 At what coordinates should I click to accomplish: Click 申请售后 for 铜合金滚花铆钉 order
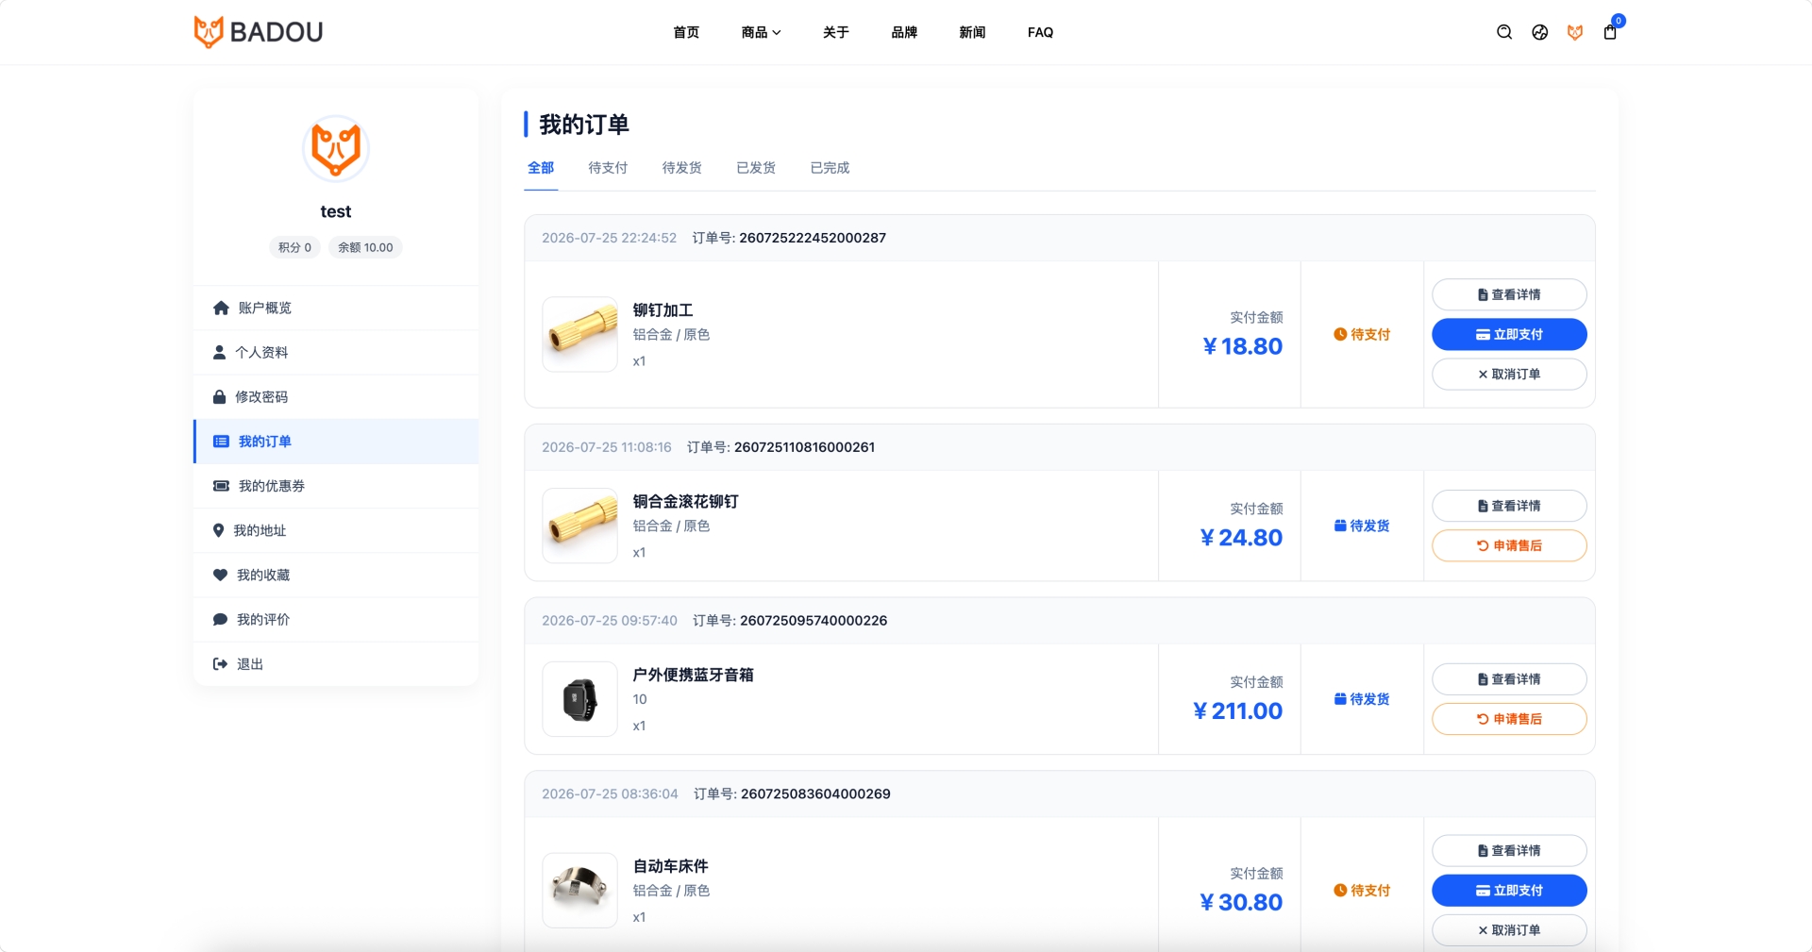coord(1509,545)
